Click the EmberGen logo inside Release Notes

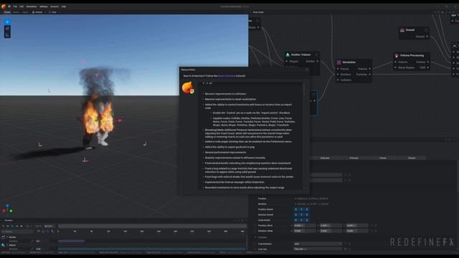pos(188,87)
